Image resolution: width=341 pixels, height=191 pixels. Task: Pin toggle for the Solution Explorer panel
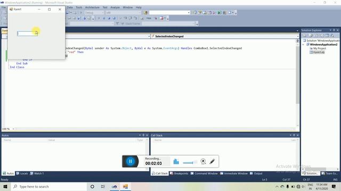[334, 30]
